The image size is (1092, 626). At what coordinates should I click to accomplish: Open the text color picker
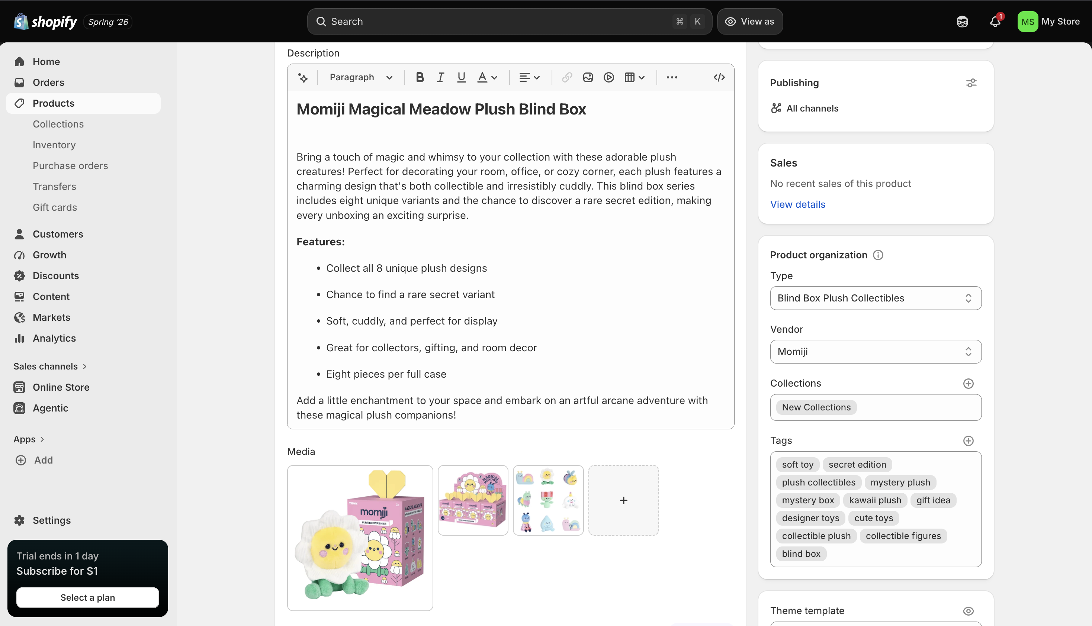487,77
